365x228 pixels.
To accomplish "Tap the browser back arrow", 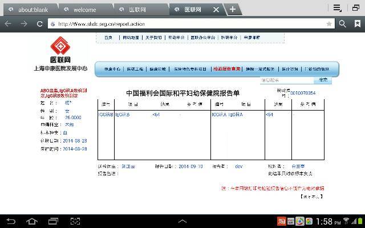I will point(8,24).
